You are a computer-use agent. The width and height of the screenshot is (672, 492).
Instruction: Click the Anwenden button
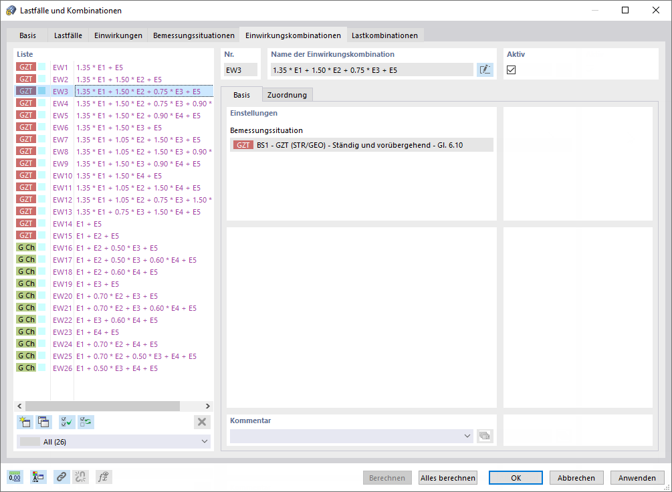[637, 477]
